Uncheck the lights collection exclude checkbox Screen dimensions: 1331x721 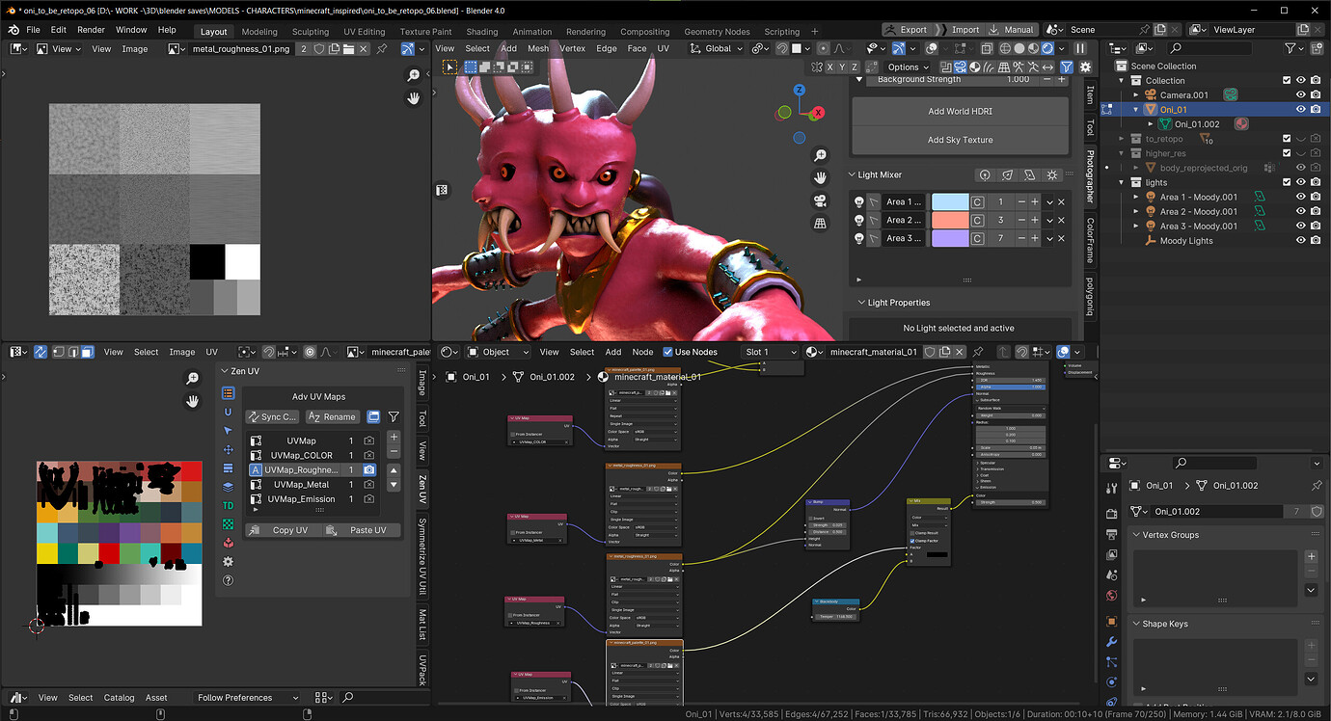(x=1286, y=182)
